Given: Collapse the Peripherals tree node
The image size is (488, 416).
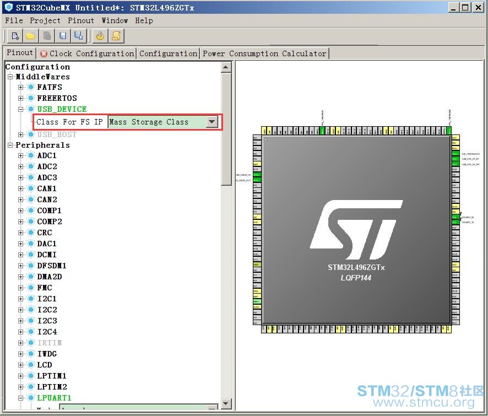Looking at the screenshot, I should (x=10, y=145).
